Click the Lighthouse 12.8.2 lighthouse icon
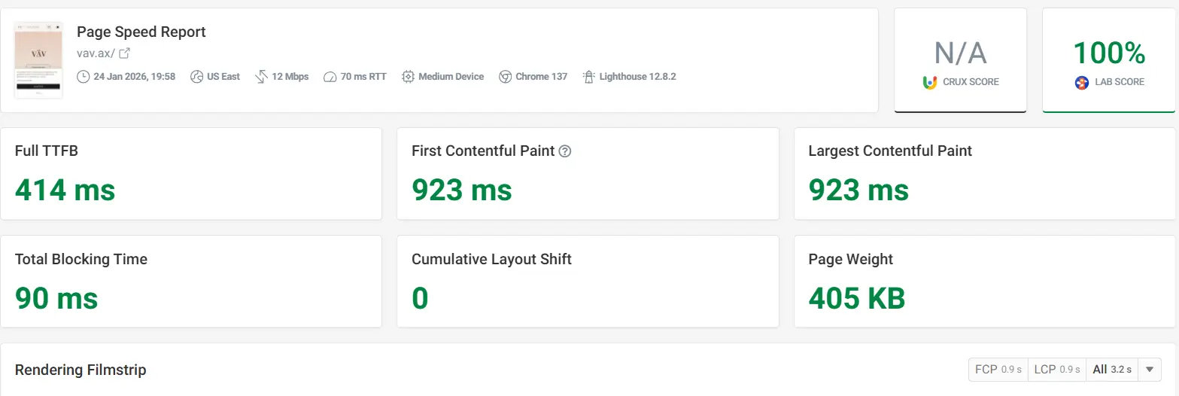 click(589, 77)
